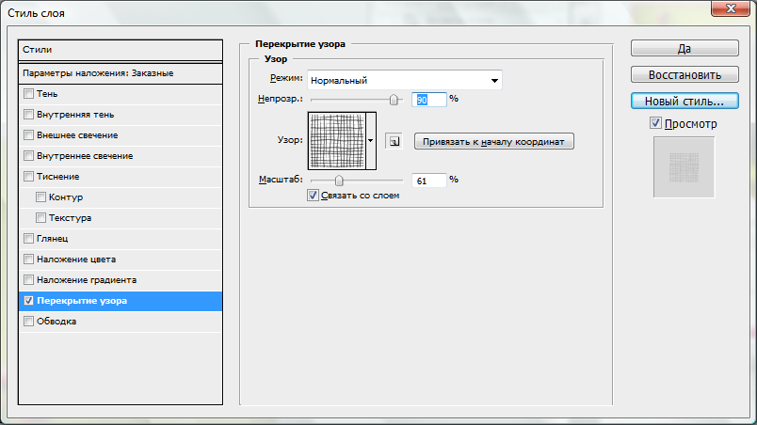Enable the Контур checkbox

pos(41,197)
